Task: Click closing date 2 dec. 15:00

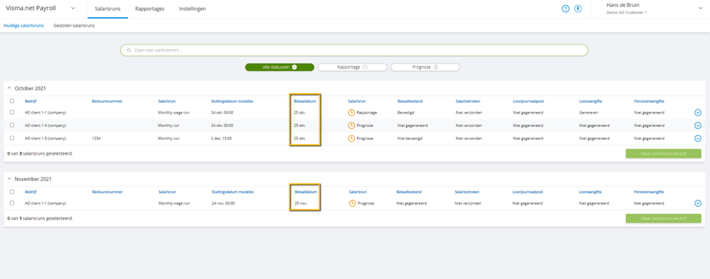Action: 221,138
